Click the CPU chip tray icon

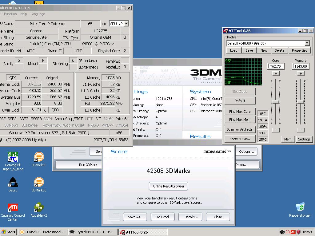click(282, 232)
